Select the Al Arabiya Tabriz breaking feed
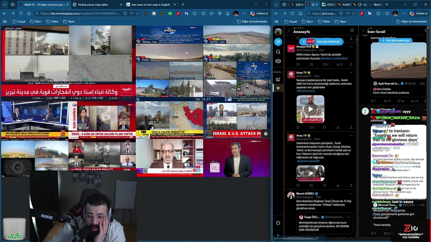This screenshot has height=242, width=431. pyautogui.click(x=68, y=63)
